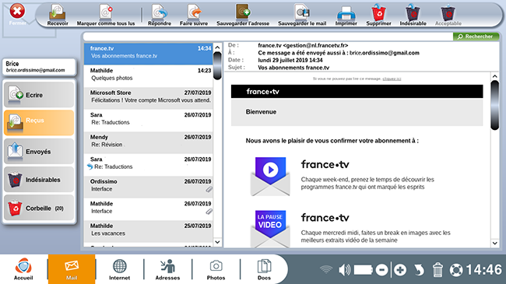
Task: Click the help lifebuoy icon
Action: 456,270
